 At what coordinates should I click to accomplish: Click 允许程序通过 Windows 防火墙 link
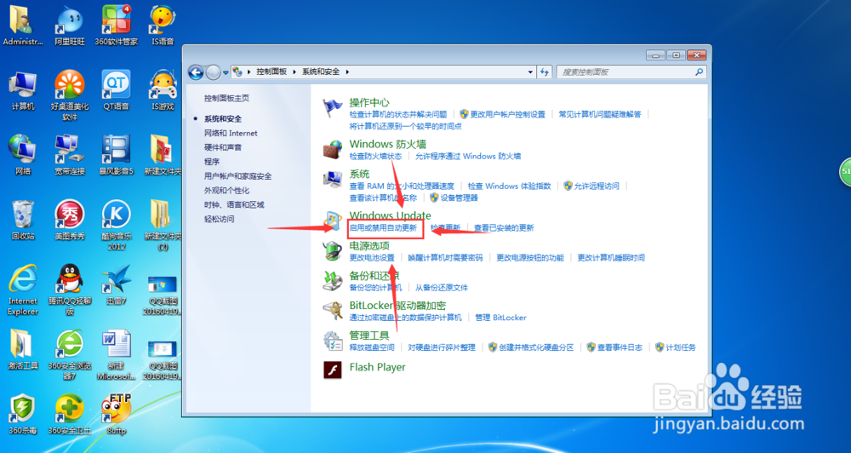(468, 156)
